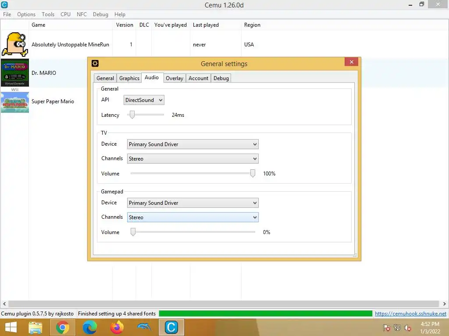449x336 pixels.
Task: Open the cemuhook.sshnuke.net link
Action: click(410, 314)
